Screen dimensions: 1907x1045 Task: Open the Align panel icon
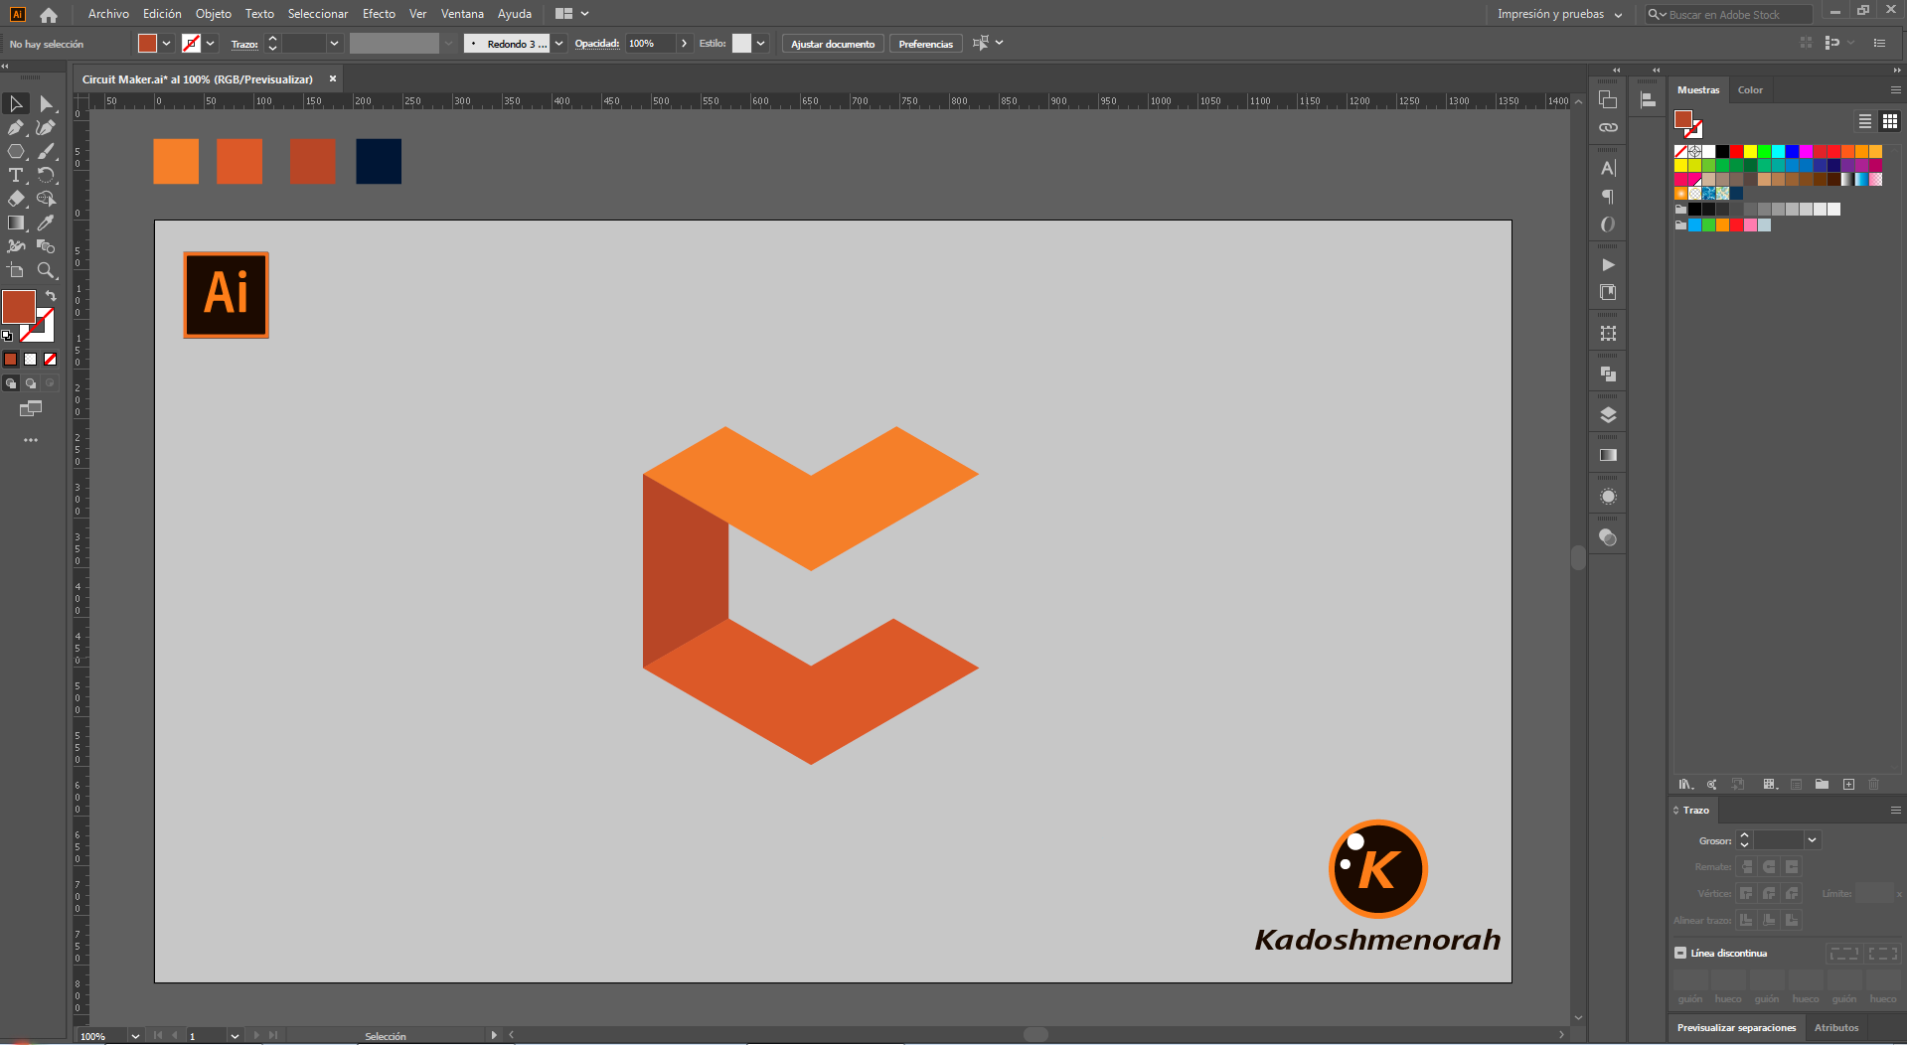[x=1648, y=99]
